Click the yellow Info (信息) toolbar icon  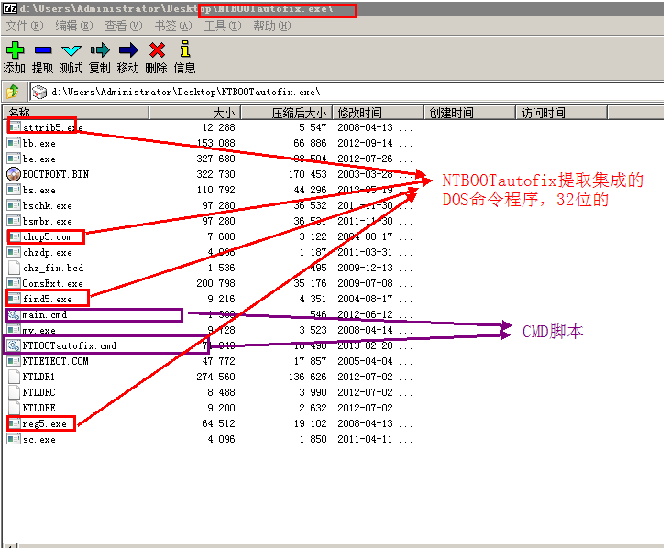pos(184,50)
